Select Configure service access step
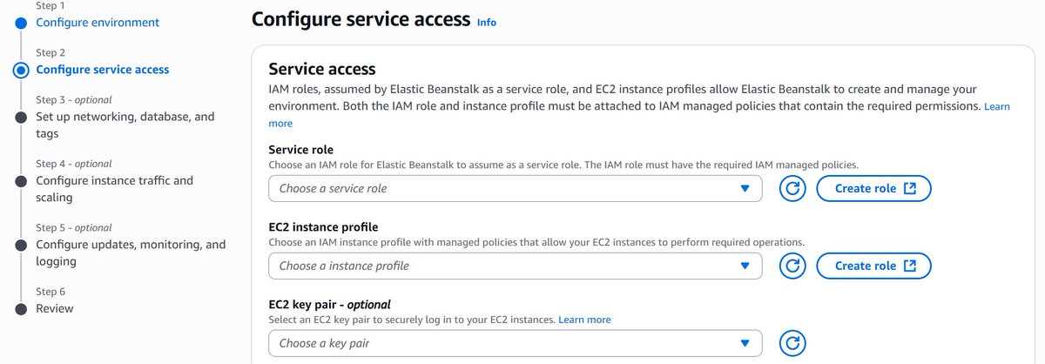The height and width of the screenshot is (364, 1045). click(103, 70)
